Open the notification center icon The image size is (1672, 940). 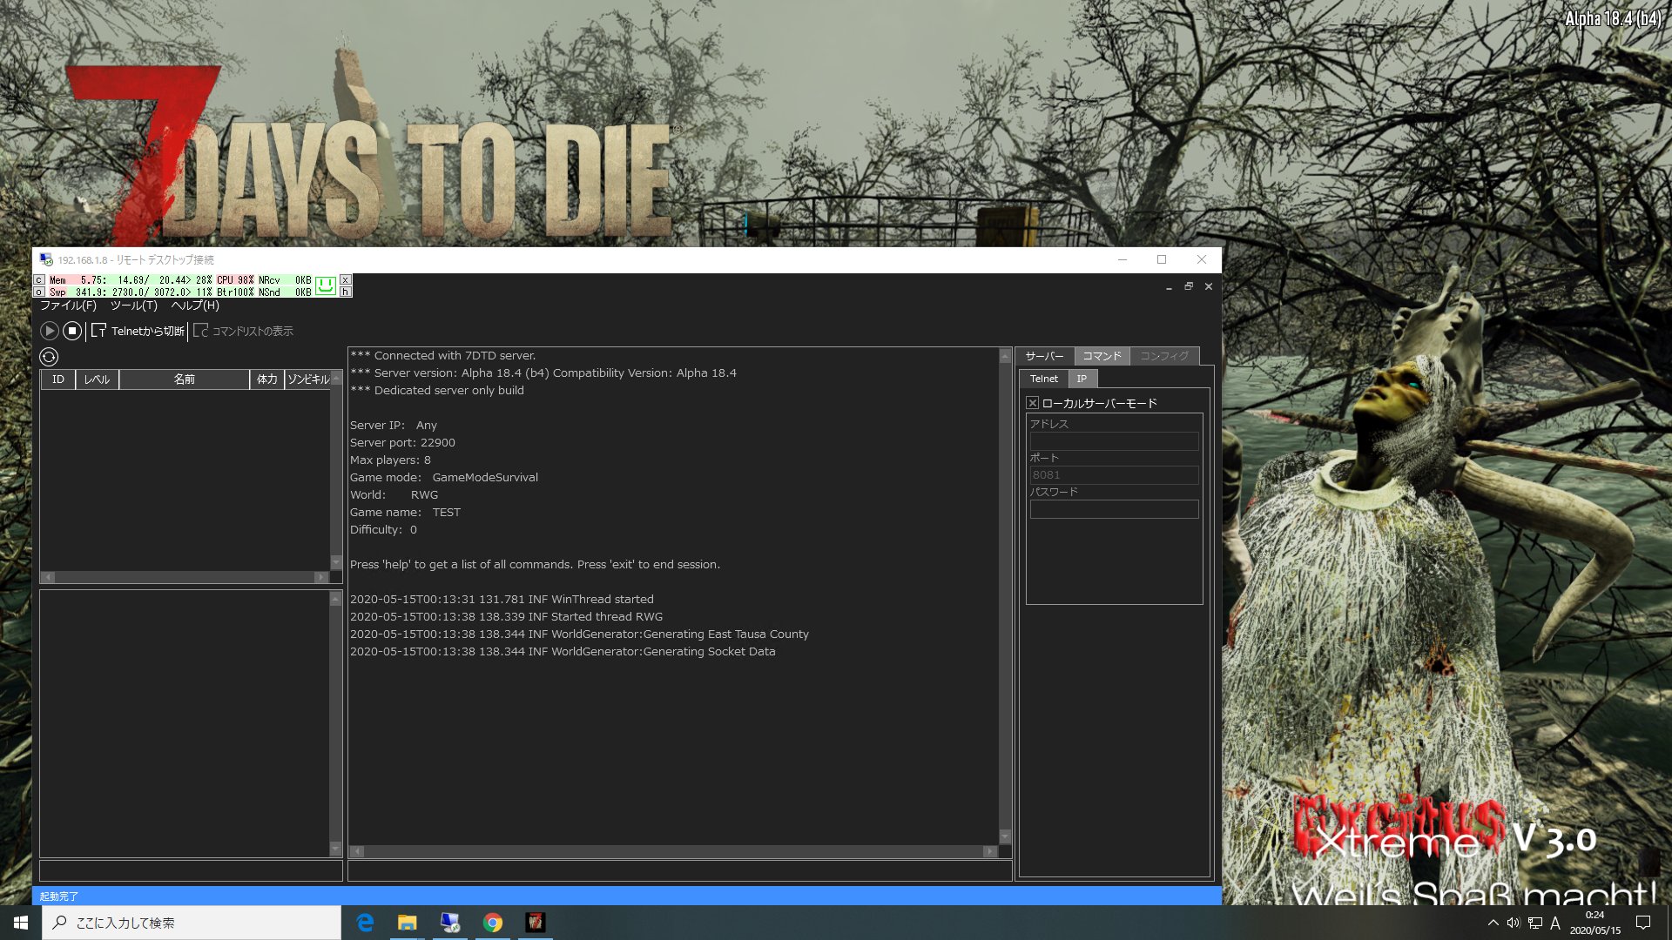pyautogui.click(x=1643, y=923)
